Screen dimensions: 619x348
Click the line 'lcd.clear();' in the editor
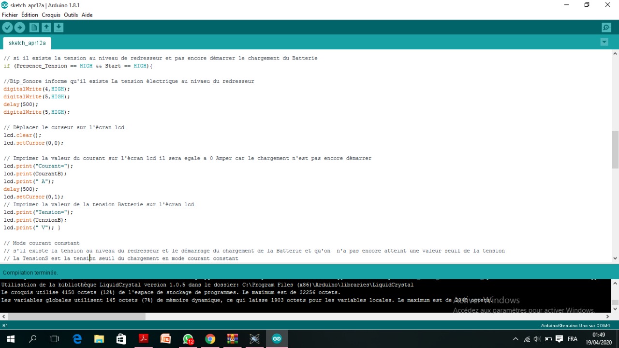click(x=23, y=135)
